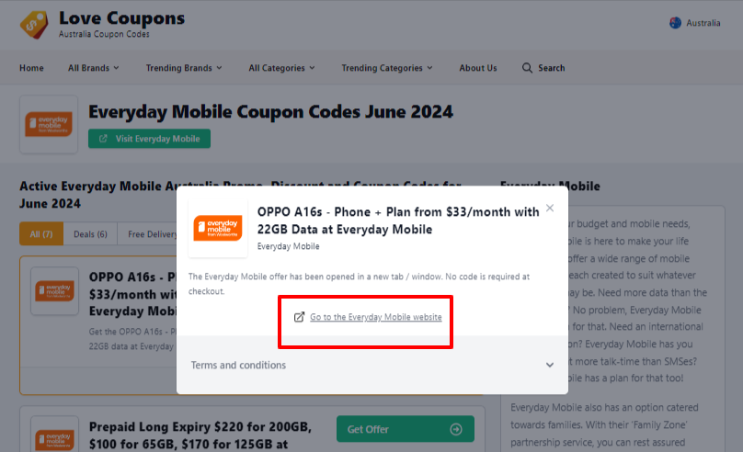743x452 pixels.
Task: Open the Trending Brands dropdown
Action: coord(184,68)
